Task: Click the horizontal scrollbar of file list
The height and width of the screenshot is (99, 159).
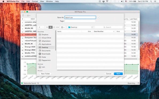Action: click(90, 70)
